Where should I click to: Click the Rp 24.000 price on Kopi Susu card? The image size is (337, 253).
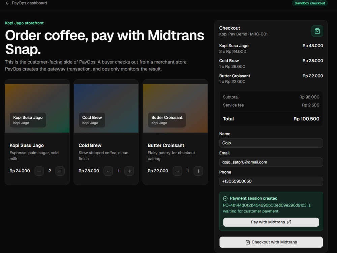pos(20,171)
